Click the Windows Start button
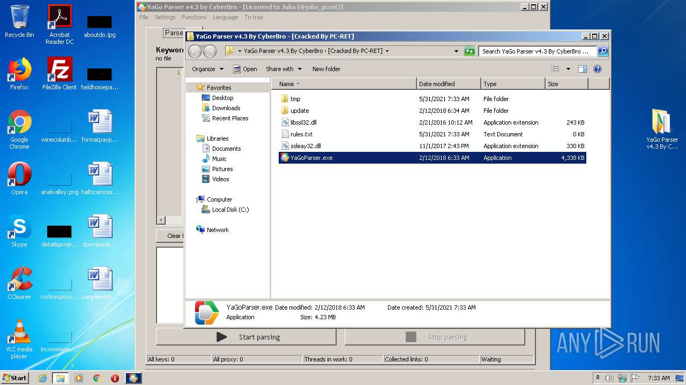 click(x=15, y=378)
